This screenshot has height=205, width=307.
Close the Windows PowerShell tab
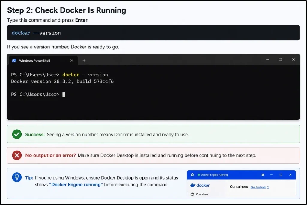tap(72, 60)
